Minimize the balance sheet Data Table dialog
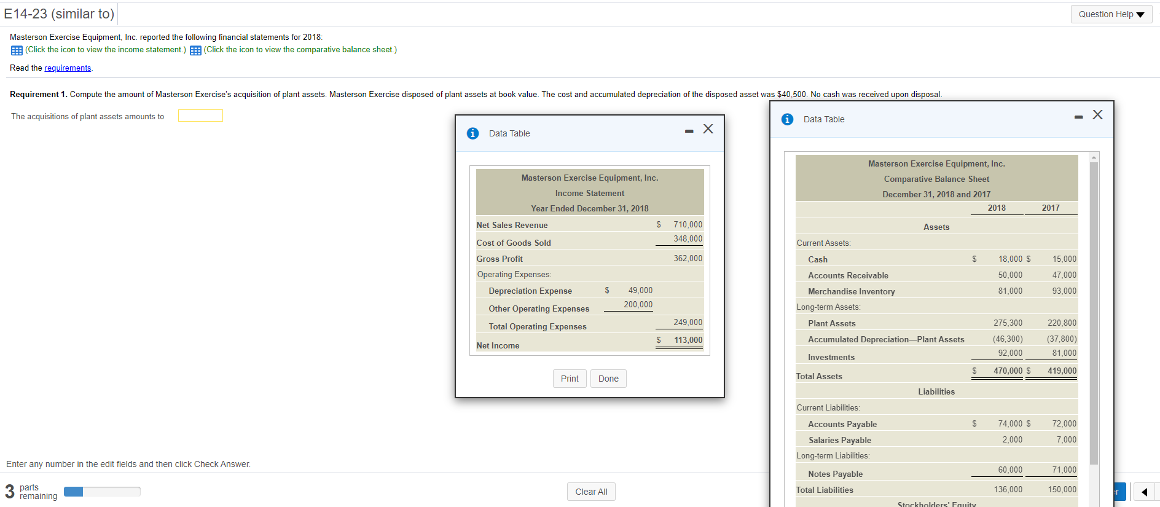This screenshot has height=507, width=1160. [1078, 117]
